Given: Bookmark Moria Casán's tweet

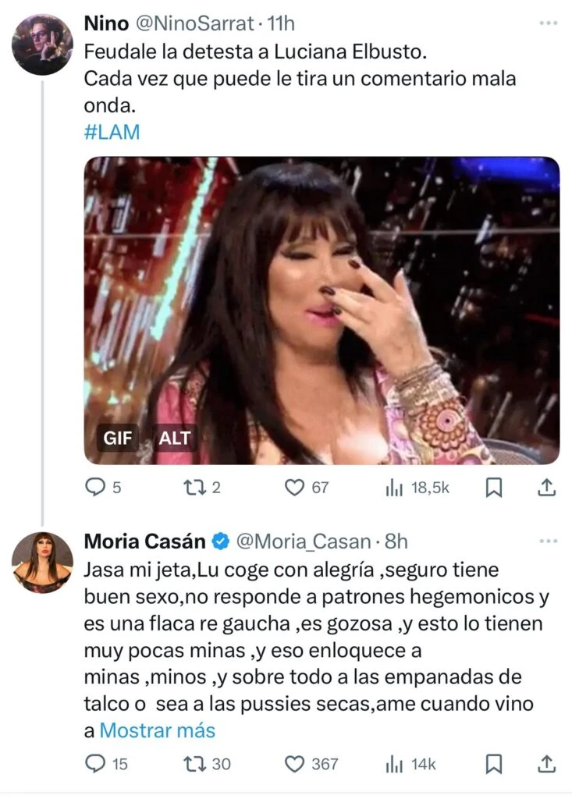Looking at the screenshot, I should coord(494,764).
